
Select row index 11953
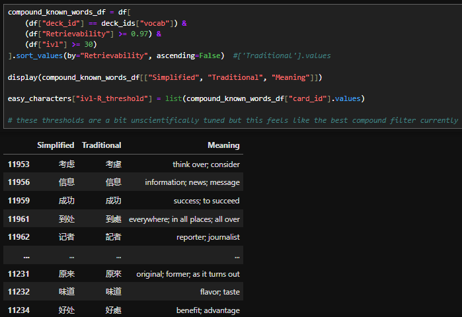19,164
